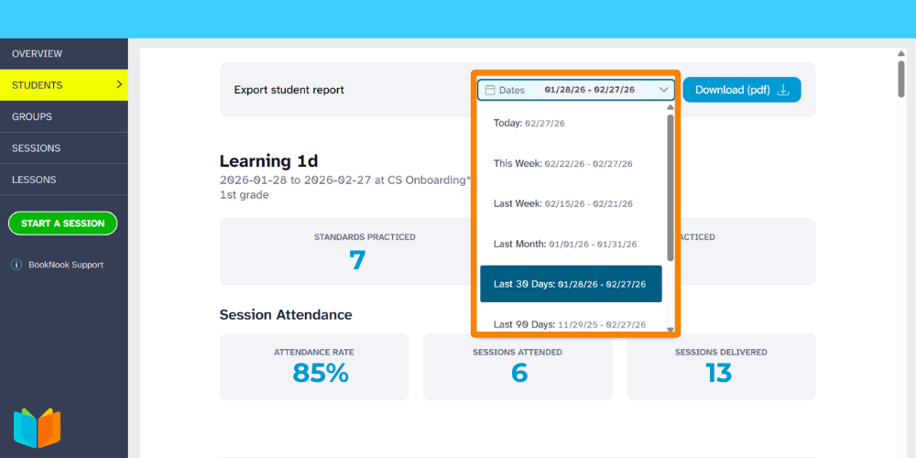Choose Last Month date range option
Viewport: 916px width, 458px height.
[x=571, y=245]
